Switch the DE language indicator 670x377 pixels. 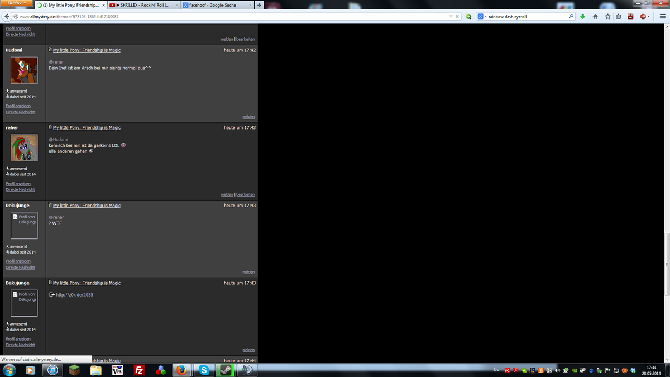497,370
